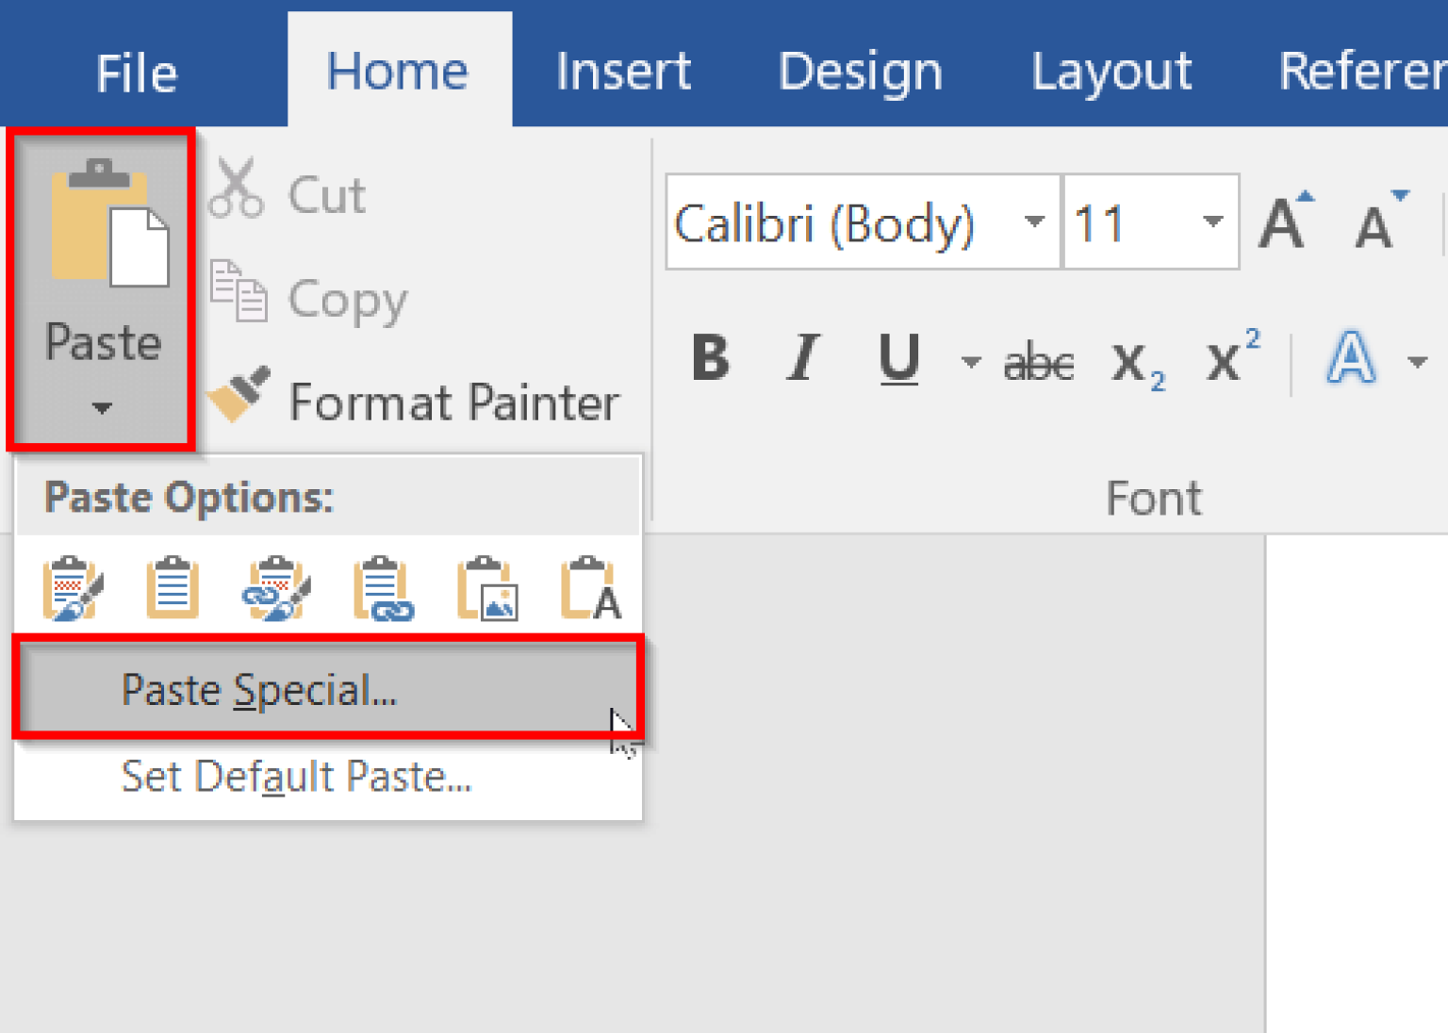This screenshot has height=1033, width=1448.
Task: Switch to the Insert tab
Action: click(622, 71)
